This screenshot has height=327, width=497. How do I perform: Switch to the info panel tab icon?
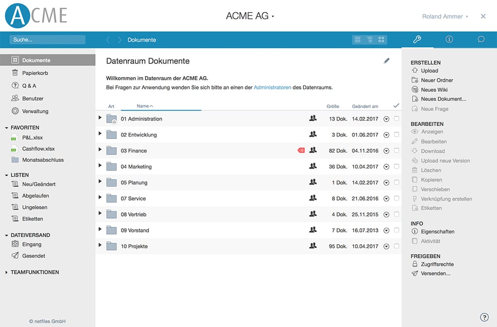[x=449, y=40]
